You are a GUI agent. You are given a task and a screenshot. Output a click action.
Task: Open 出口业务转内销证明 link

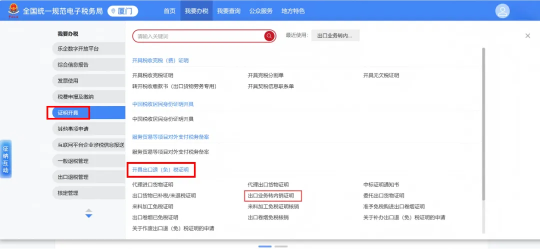pos(270,196)
